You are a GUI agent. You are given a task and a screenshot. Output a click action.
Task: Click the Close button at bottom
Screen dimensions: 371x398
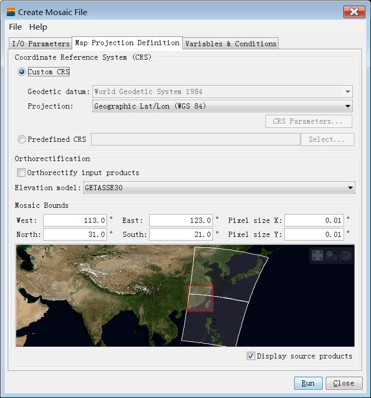coord(343,383)
